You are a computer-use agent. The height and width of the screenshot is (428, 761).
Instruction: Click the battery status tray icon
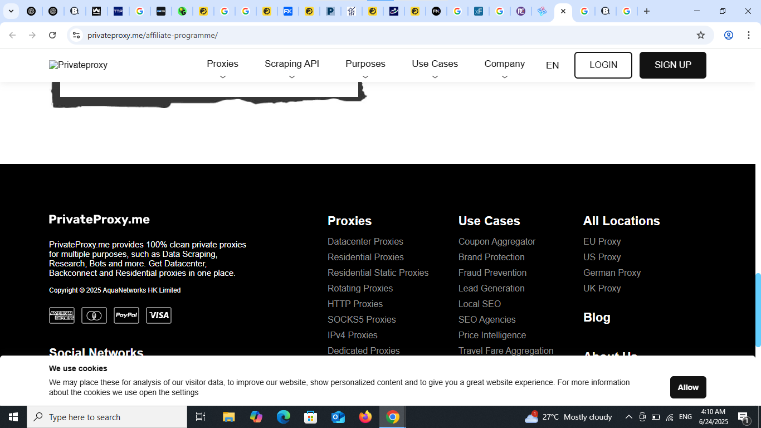[656, 417]
